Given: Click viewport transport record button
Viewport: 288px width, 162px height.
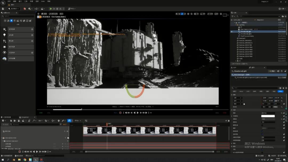Looking at the screenshot, I should 120,113.
